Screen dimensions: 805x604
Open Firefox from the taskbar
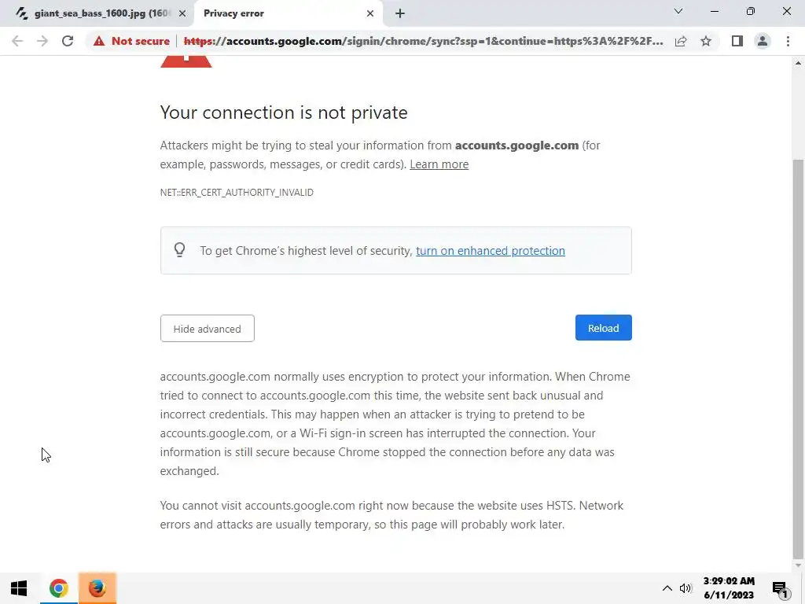click(97, 587)
